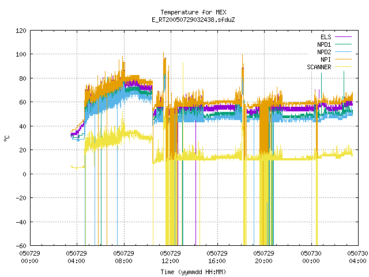Click the x-axis label 050729 12:00

171,257
